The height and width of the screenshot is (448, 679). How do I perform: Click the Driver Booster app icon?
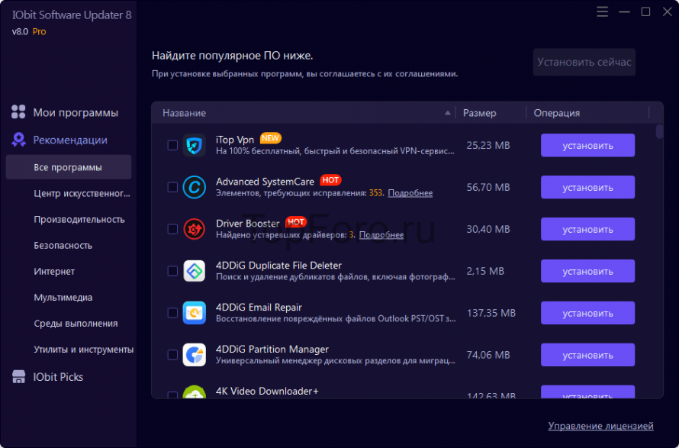click(194, 229)
